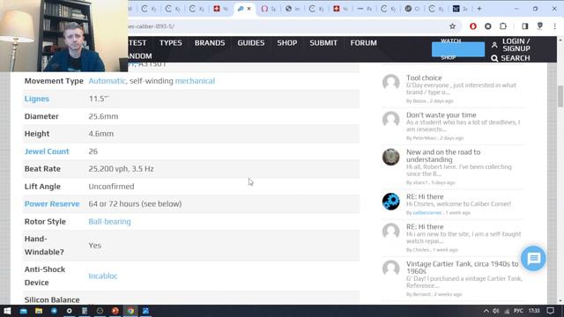The width and height of the screenshot is (564, 317).
Task: Open the Windows notification center
Action: [x=550, y=311]
